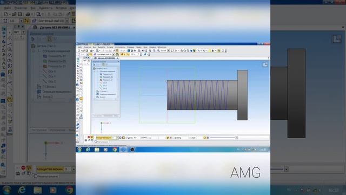
Task: Open Вставка menu in central window
Action: click(x=110, y=47)
